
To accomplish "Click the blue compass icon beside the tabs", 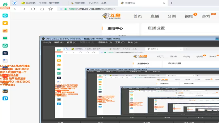I will click(15, 3).
